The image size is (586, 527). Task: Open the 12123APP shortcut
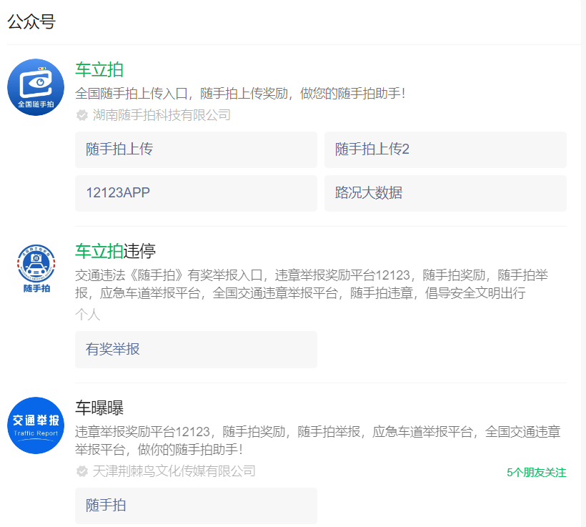tap(196, 193)
